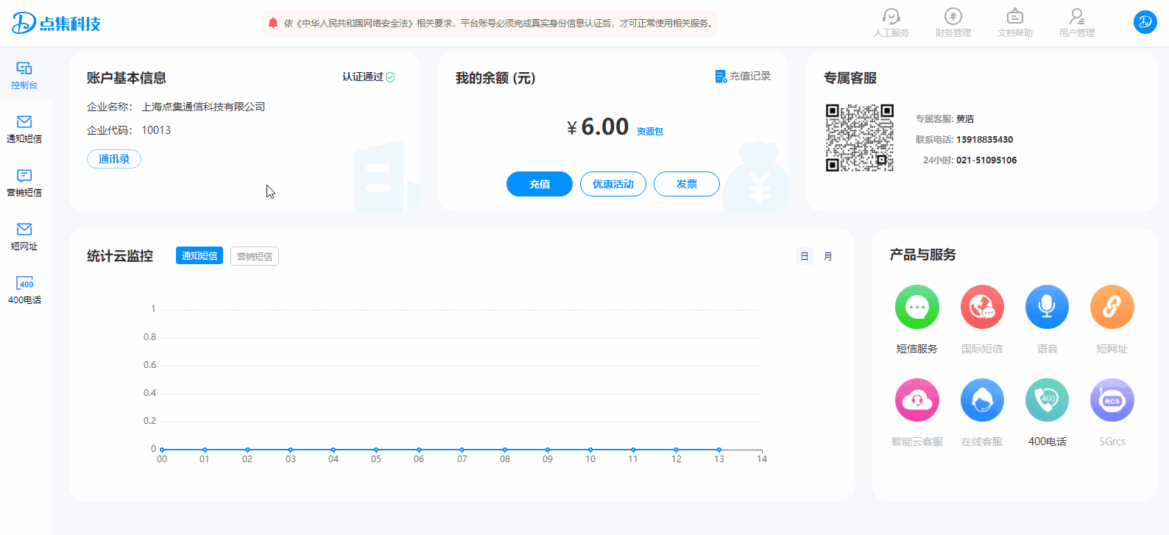Switch chart to 营销短信 data
Viewport: 1169px width, 535px height.
(255, 256)
